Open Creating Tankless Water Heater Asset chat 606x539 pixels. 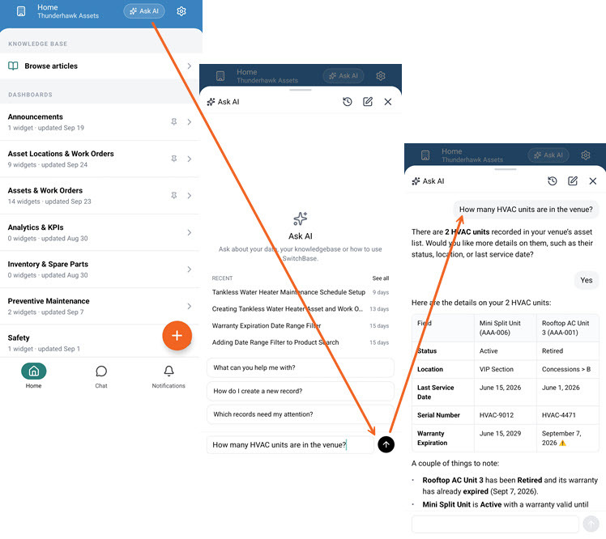(301, 309)
